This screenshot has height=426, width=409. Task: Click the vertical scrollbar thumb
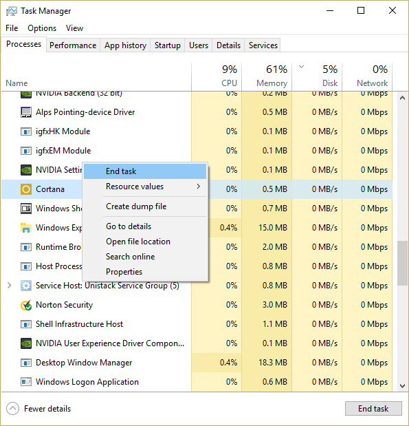(403, 263)
